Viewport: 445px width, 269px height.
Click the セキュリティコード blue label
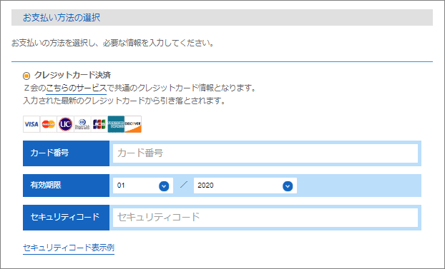[66, 218]
